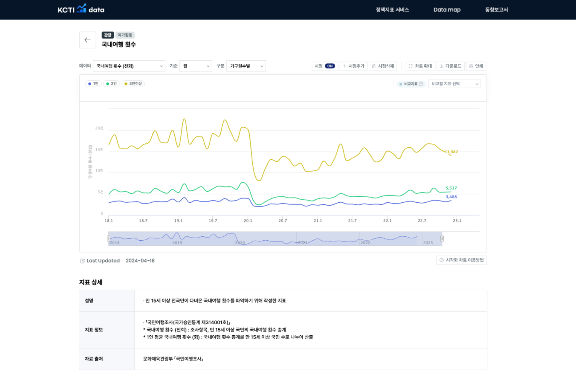This screenshot has height=382, width=576.
Task: Click the 시점추가 plus button
Action: point(354,66)
